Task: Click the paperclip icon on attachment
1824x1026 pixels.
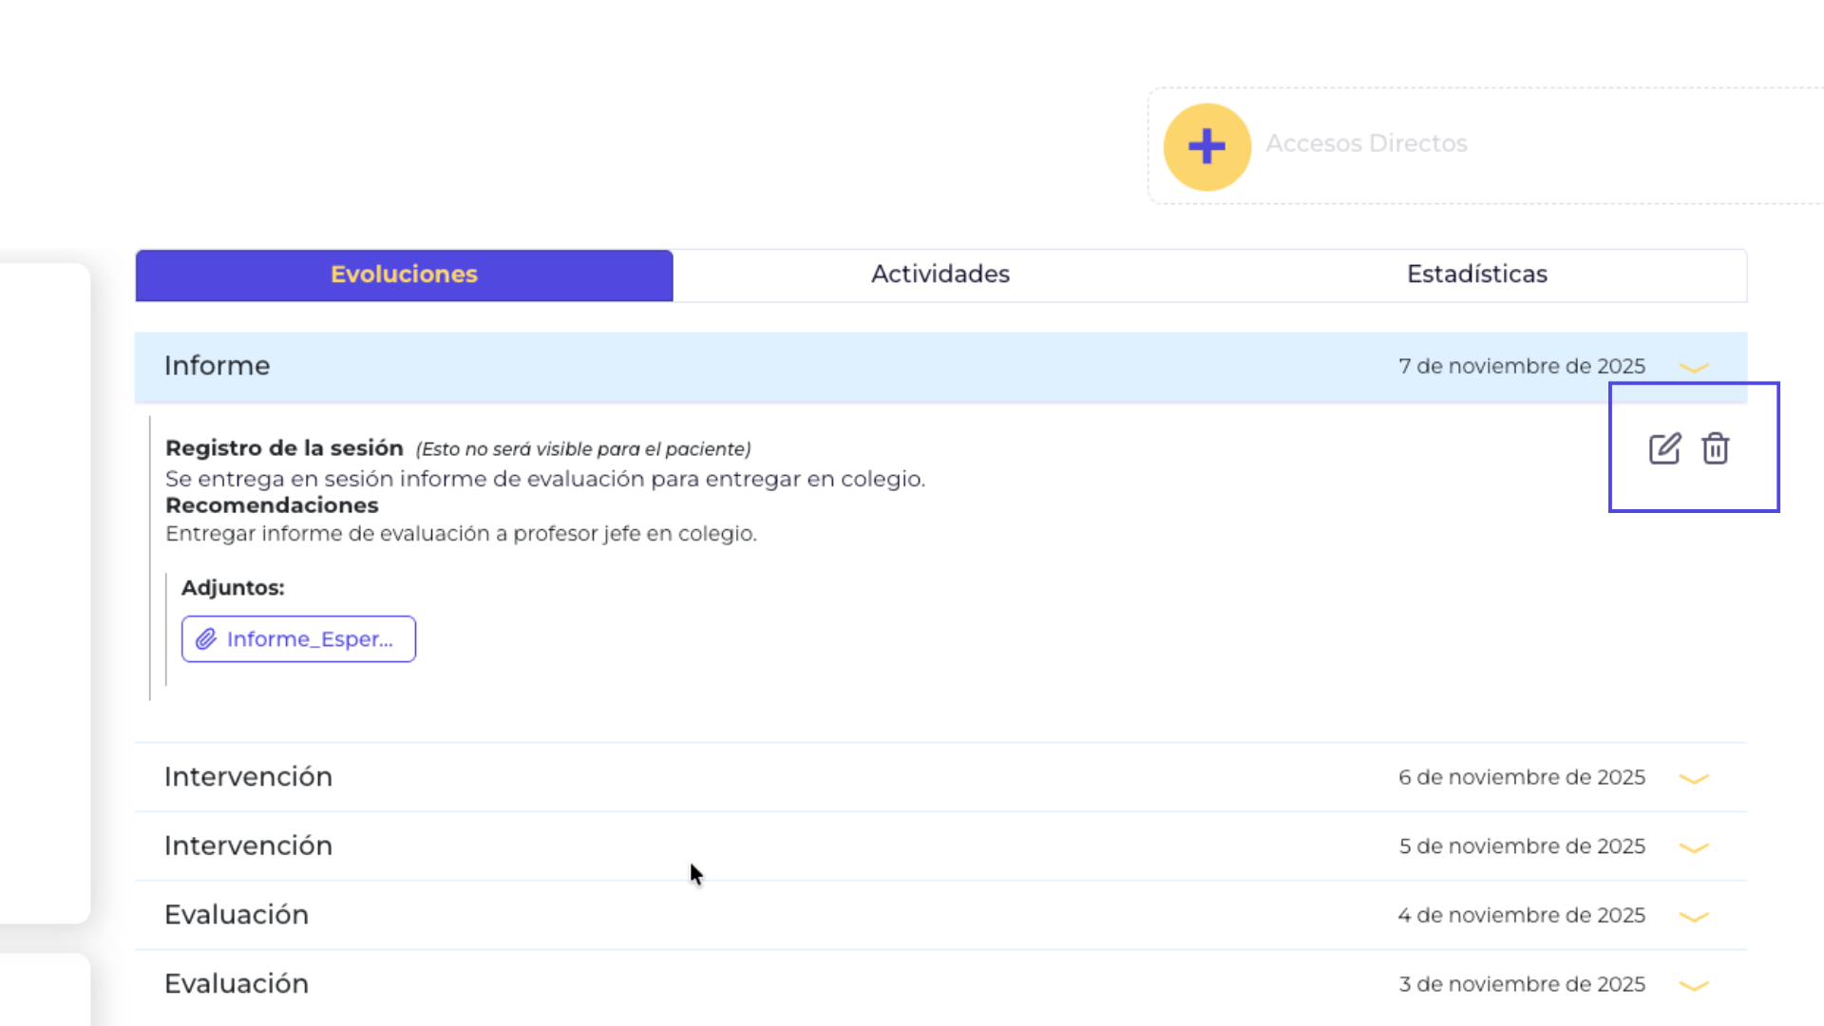Action: click(206, 639)
